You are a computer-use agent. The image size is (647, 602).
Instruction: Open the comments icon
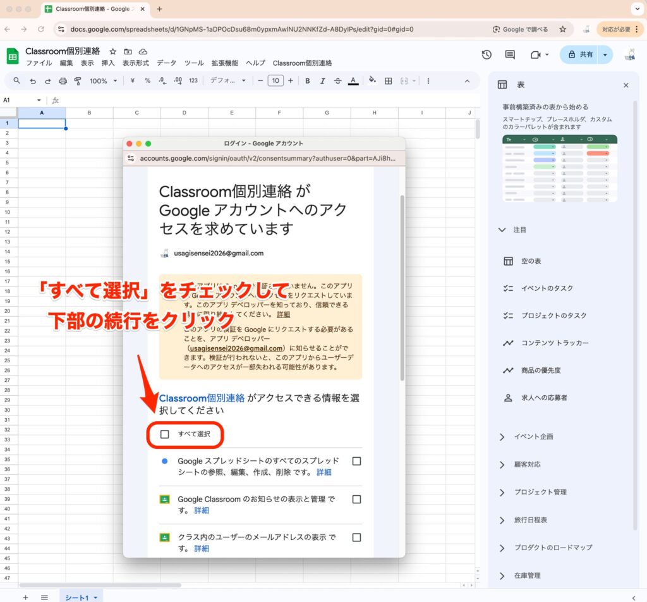click(510, 55)
